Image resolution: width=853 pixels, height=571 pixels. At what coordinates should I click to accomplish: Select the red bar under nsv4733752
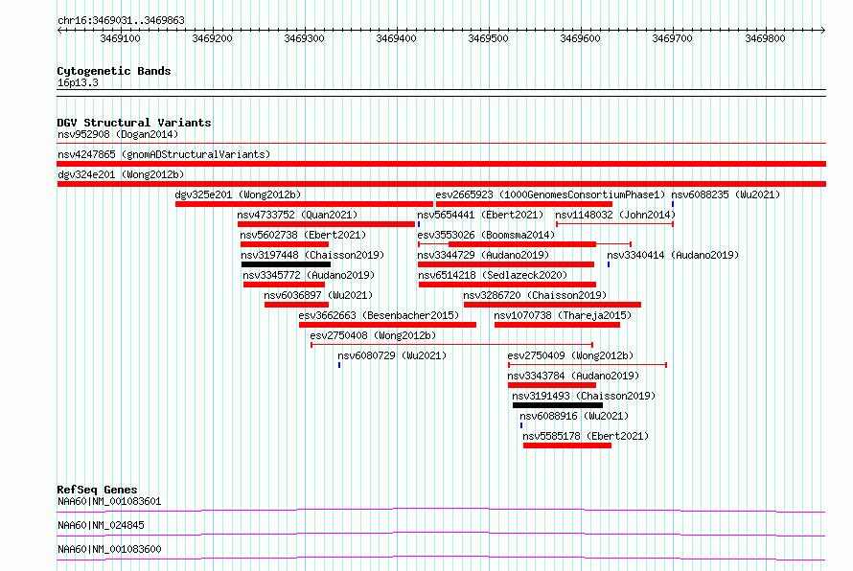coord(327,224)
